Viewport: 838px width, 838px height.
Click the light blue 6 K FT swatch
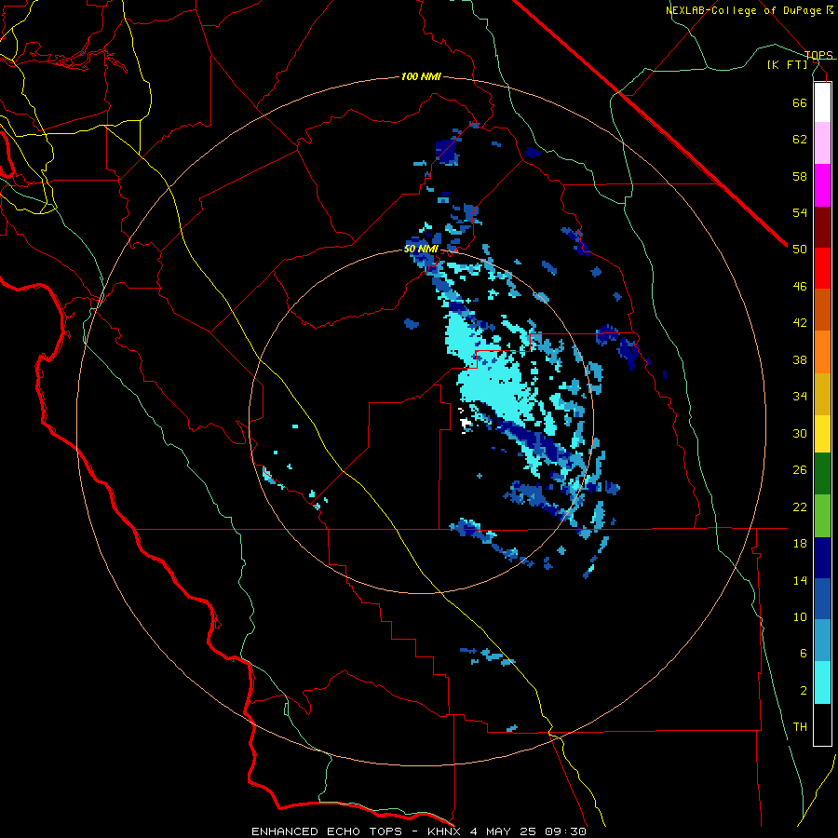tap(822, 641)
